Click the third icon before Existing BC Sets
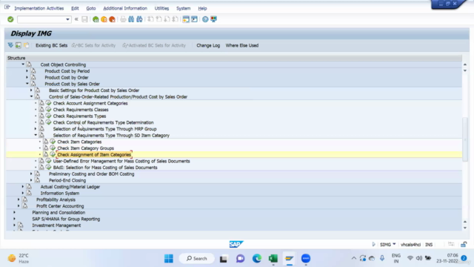This screenshot has width=474, height=267. click(27, 45)
